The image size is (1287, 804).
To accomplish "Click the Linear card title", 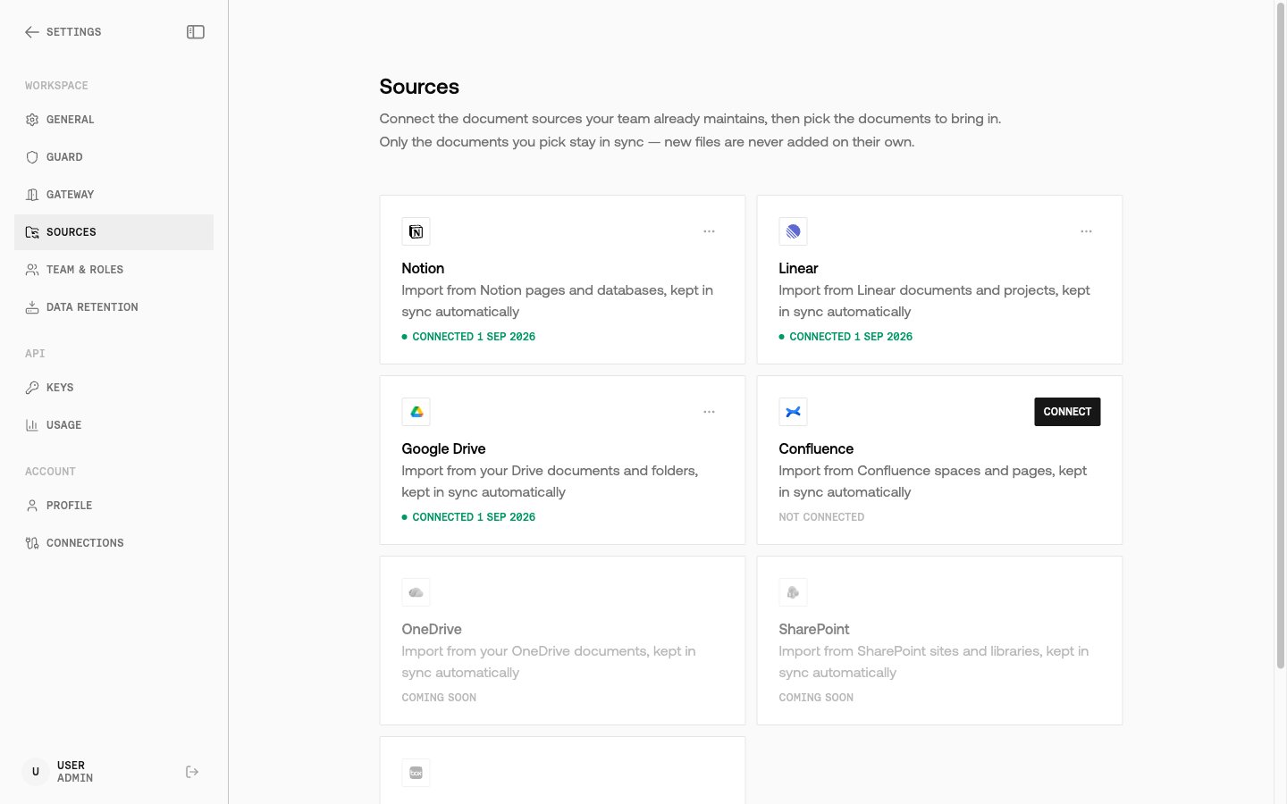I will pyautogui.click(x=798, y=269).
